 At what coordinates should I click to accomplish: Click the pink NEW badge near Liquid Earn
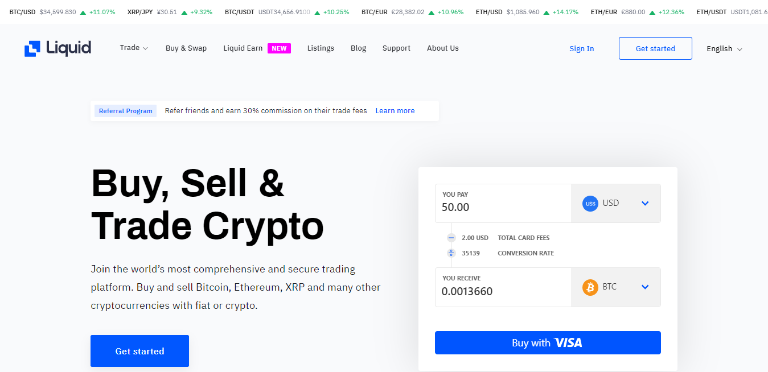pos(279,48)
